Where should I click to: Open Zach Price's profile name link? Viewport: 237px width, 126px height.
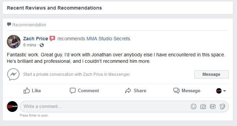click(36, 39)
